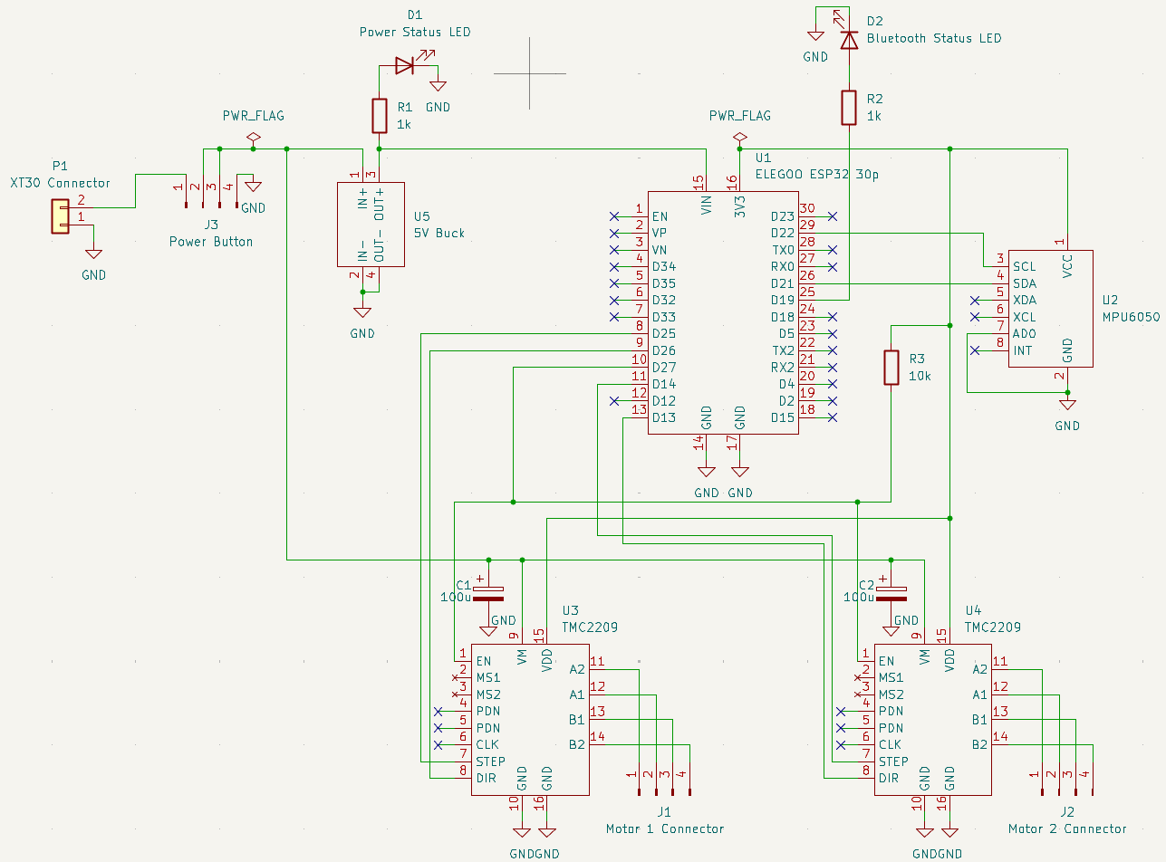
Task: Click resistor R2 1k symbol
Action: click(x=849, y=107)
